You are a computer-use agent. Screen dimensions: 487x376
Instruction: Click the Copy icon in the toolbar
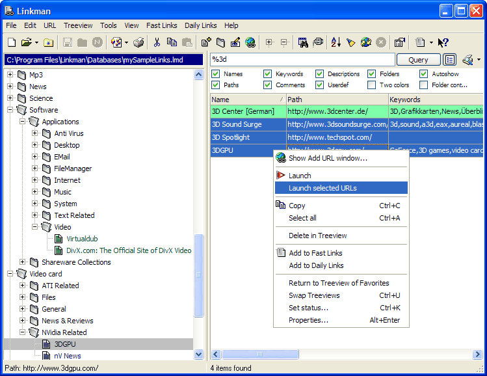coord(172,42)
